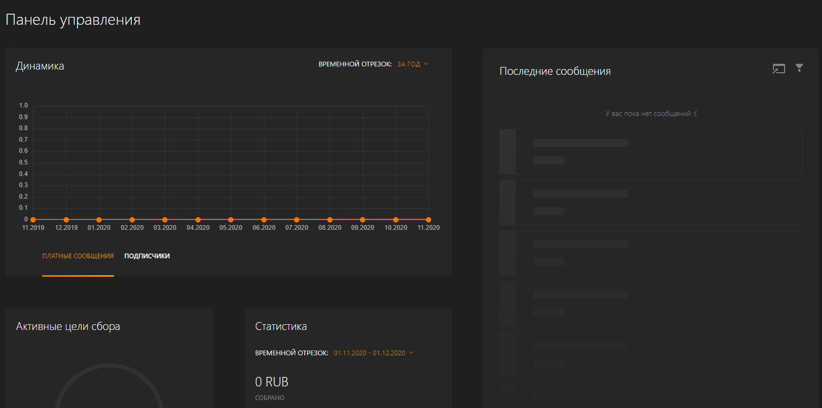
Task: Click the chart data point for 02.2020
Action: [x=132, y=220]
